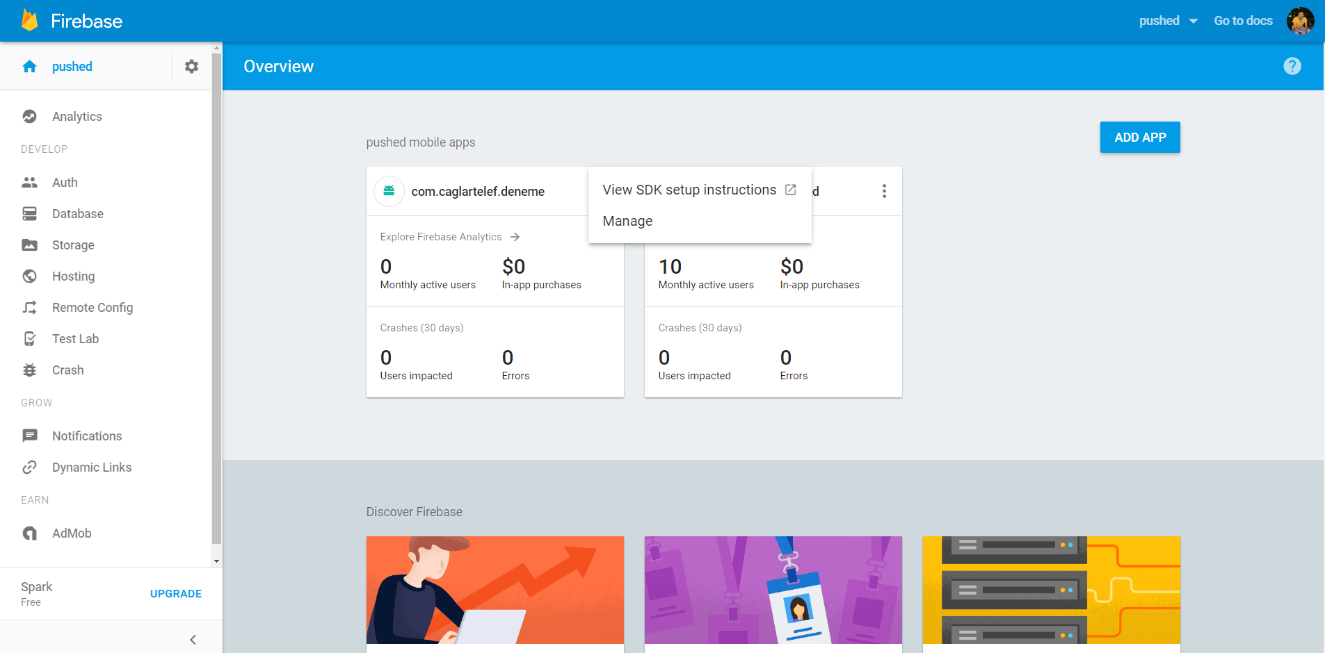This screenshot has width=1325, height=653.
Task: Collapse the sidebar with the chevron
Action: tap(193, 640)
